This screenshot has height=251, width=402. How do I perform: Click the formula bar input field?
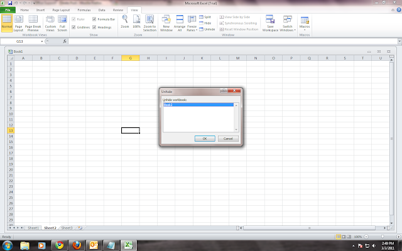click(x=232, y=41)
